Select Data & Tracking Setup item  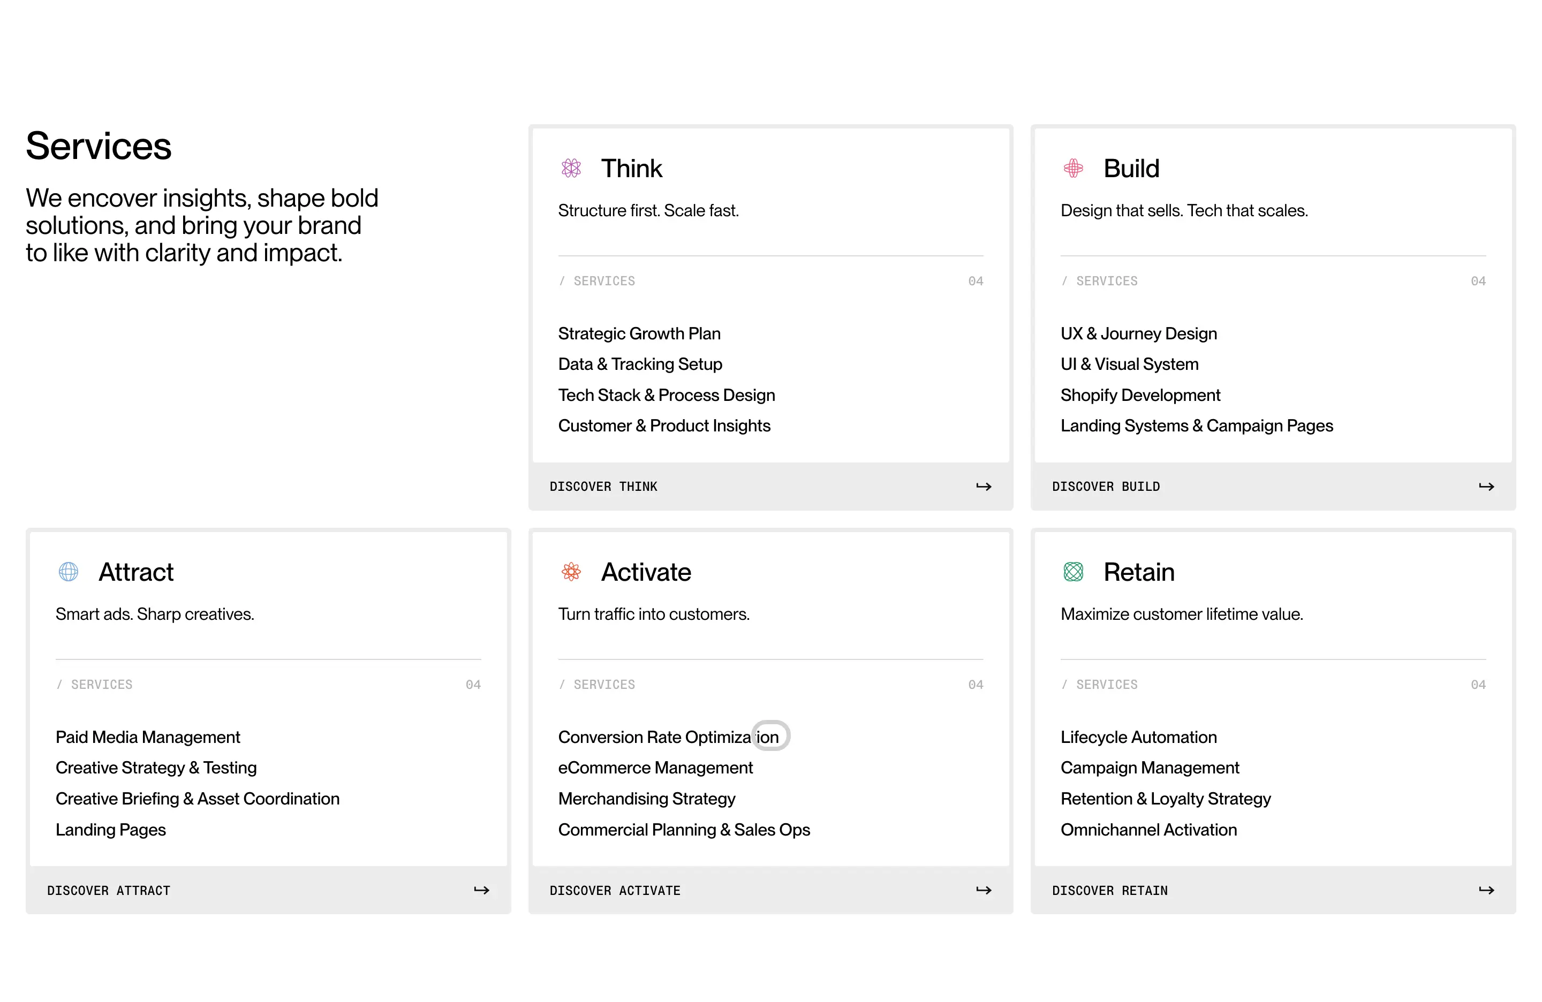640,364
